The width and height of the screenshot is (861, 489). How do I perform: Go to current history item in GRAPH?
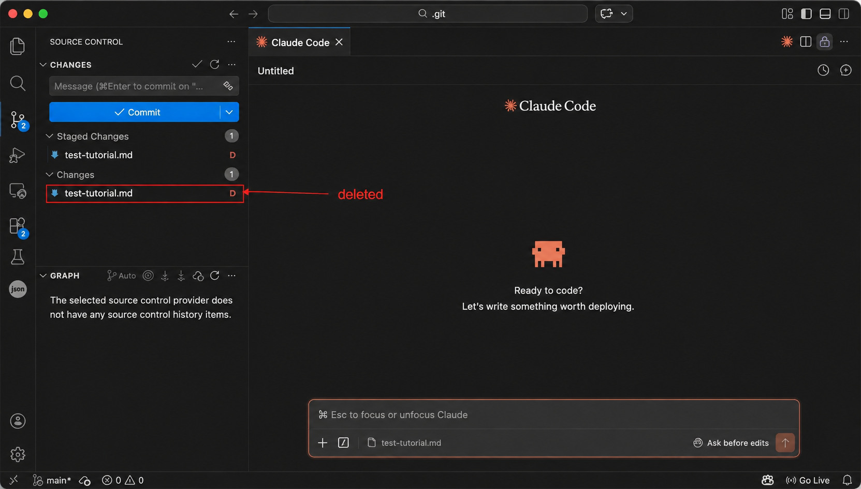coord(148,276)
